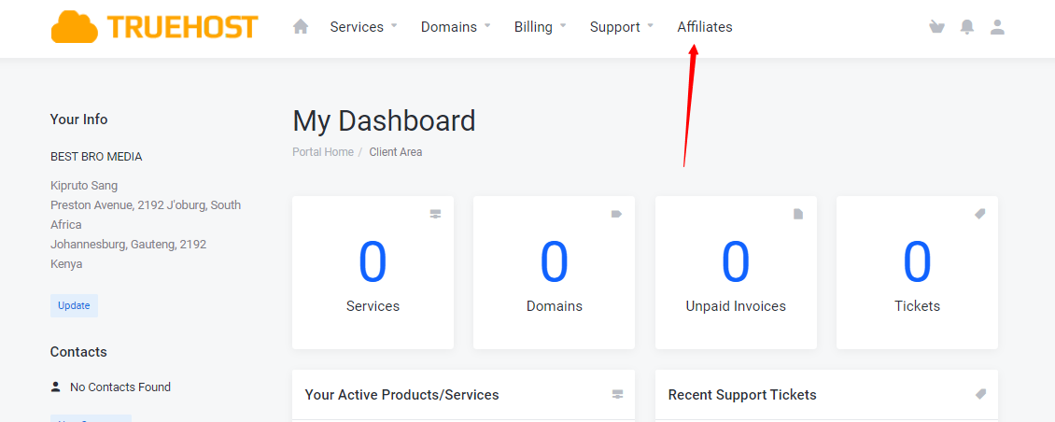This screenshot has height=422, width=1055.
Task: Click the document icon on Unpaid Invoices card
Action: click(798, 214)
